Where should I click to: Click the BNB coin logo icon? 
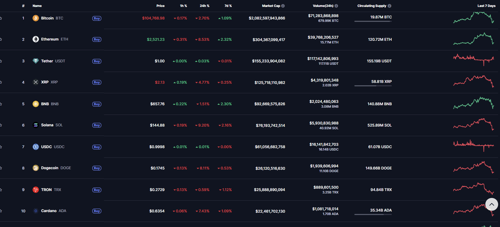pos(35,104)
